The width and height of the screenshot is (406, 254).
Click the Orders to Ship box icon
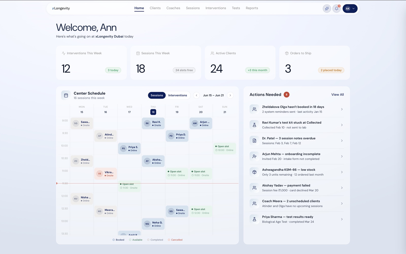coord(287,53)
